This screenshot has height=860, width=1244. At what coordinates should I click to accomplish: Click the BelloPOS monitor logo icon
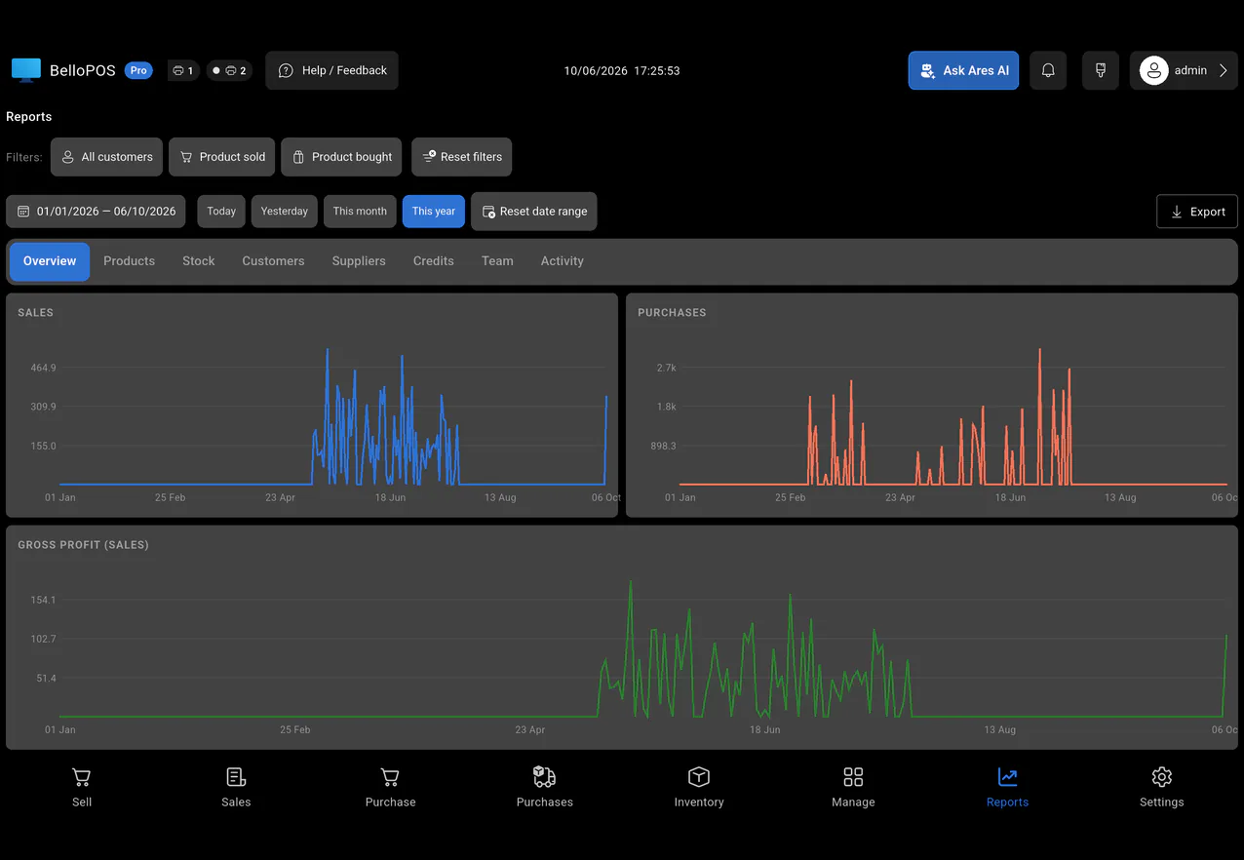tap(26, 70)
